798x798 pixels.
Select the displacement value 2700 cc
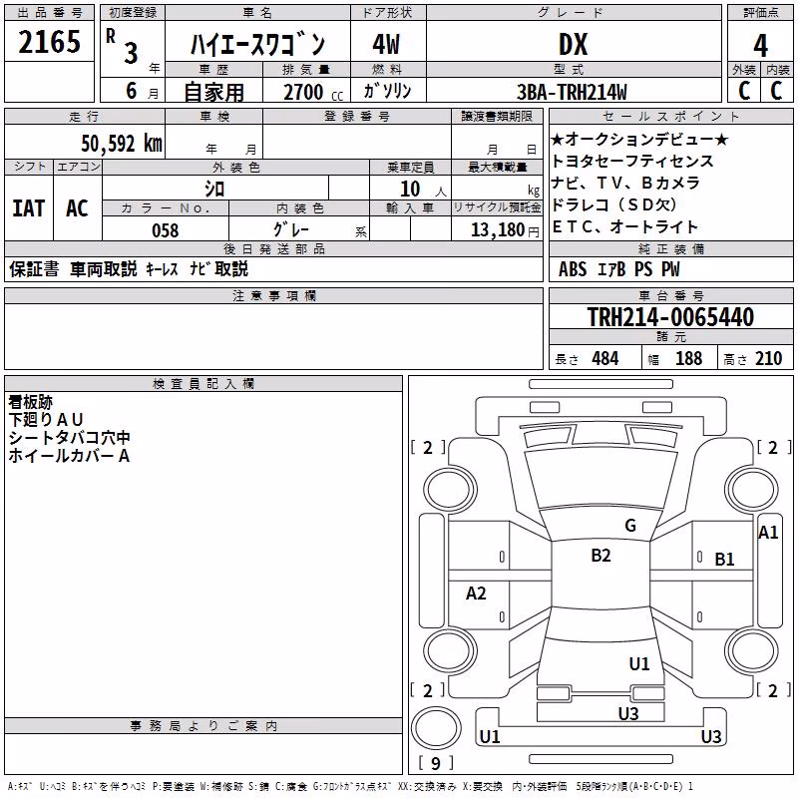point(313,92)
